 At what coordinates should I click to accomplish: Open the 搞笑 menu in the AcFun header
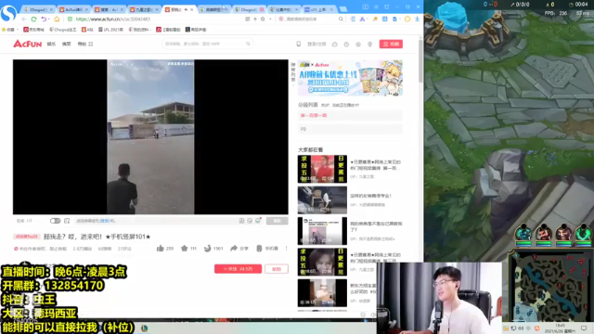click(x=67, y=44)
